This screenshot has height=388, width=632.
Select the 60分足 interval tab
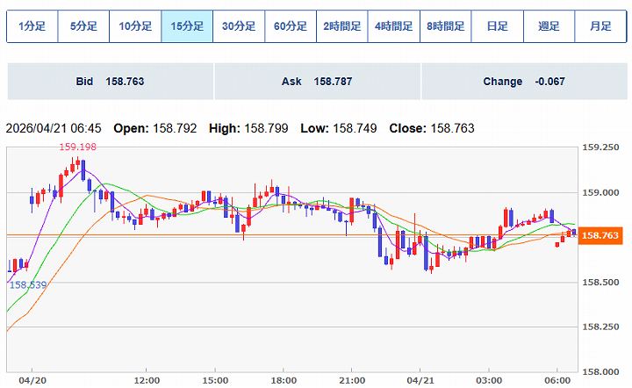pyautogui.click(x=291, y=26)
